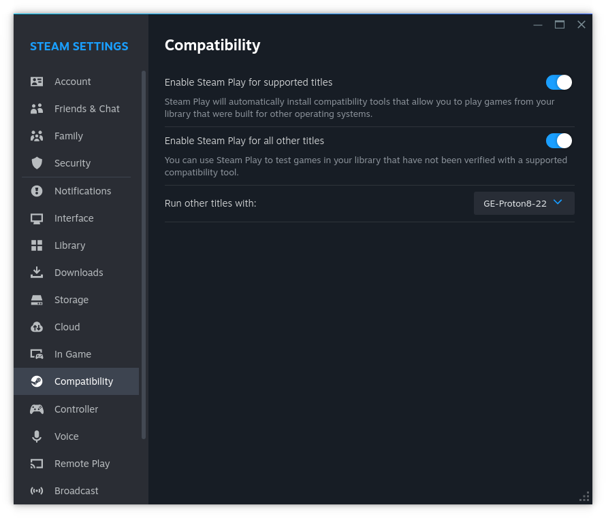Minimize the Steam Settings window
Viewport: 606px width, 518px height.
538,24
